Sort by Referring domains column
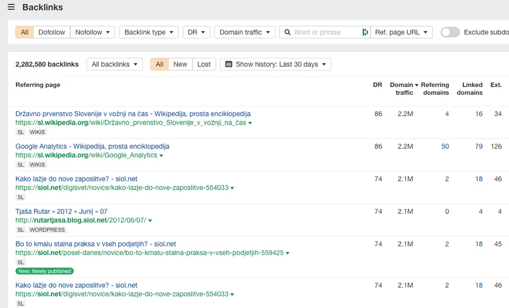 pyautogui.click(x=435, y=89)
